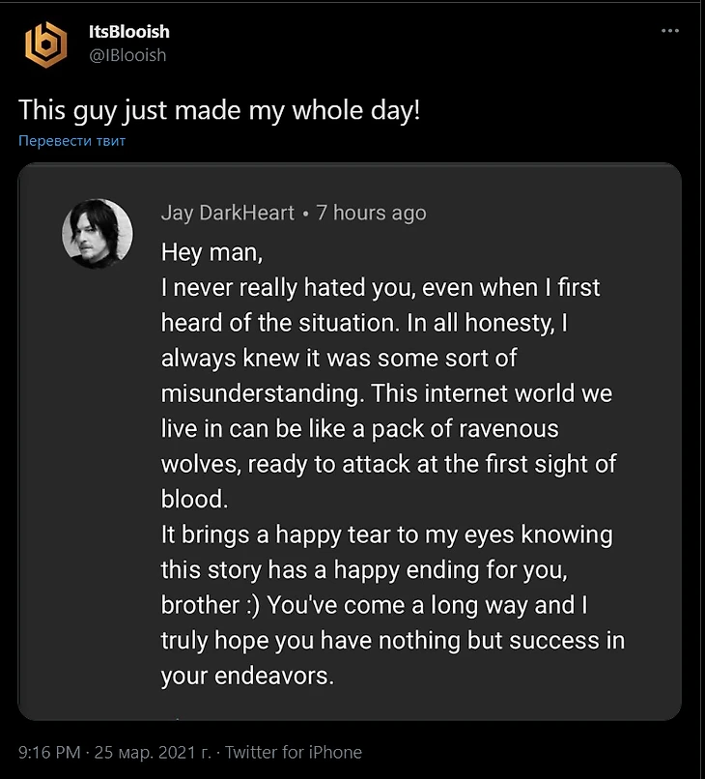Select the Jay DarkHeart commenter name
This screenshot has width=705, height=779.
[x=227, y=213]
